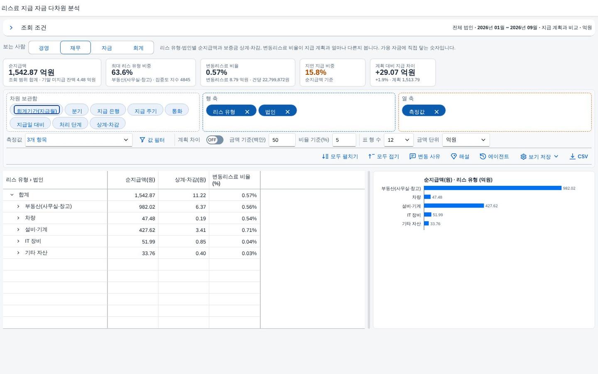
Task: Select the 지급일 대비 dimension chip
Action: (30, 123)
